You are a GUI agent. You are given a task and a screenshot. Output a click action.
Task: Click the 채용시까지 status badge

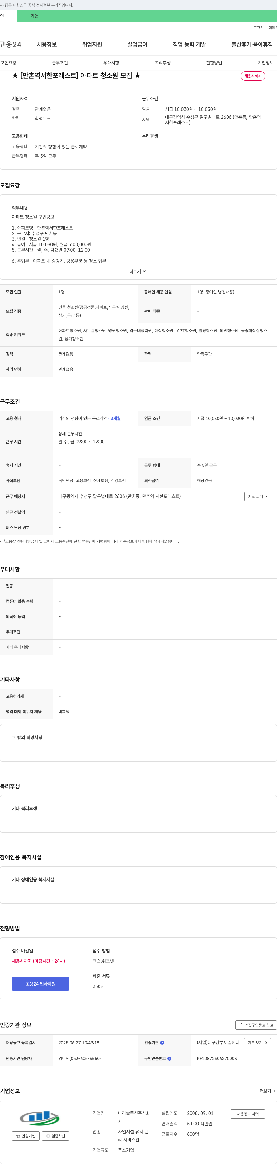click(253, 76)
